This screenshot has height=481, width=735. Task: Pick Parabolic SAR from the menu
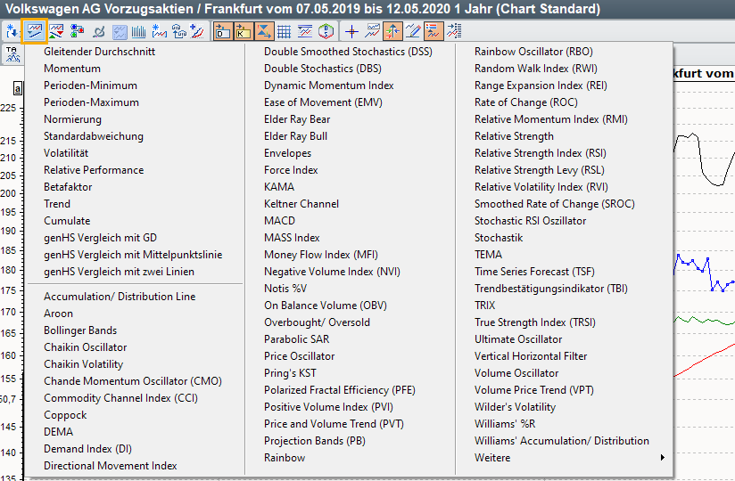[296, 339]
